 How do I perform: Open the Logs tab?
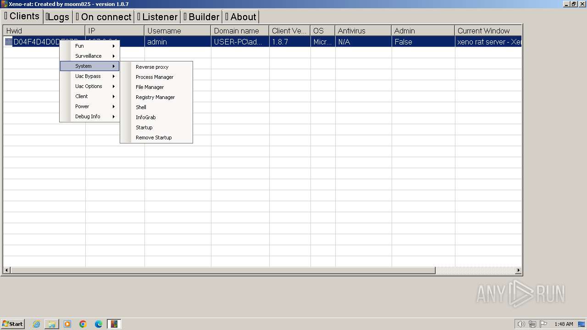click(58, 17)
